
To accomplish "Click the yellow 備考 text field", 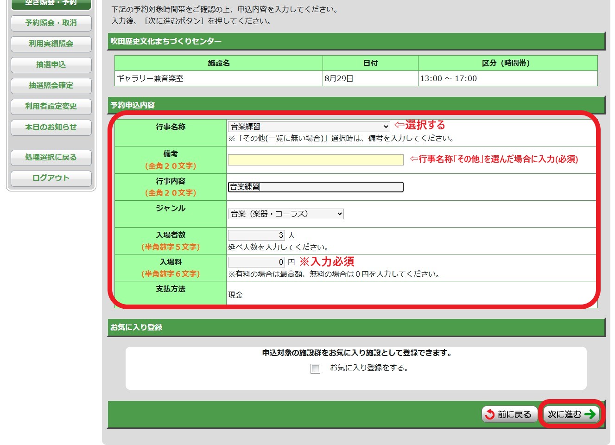I will coord(316,160).
